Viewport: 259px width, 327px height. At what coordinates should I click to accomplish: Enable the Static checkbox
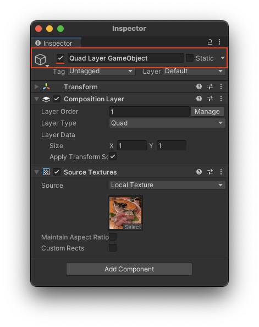[190, 58]
